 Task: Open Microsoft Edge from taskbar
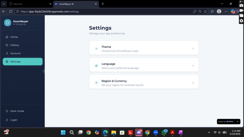[105, 132]
